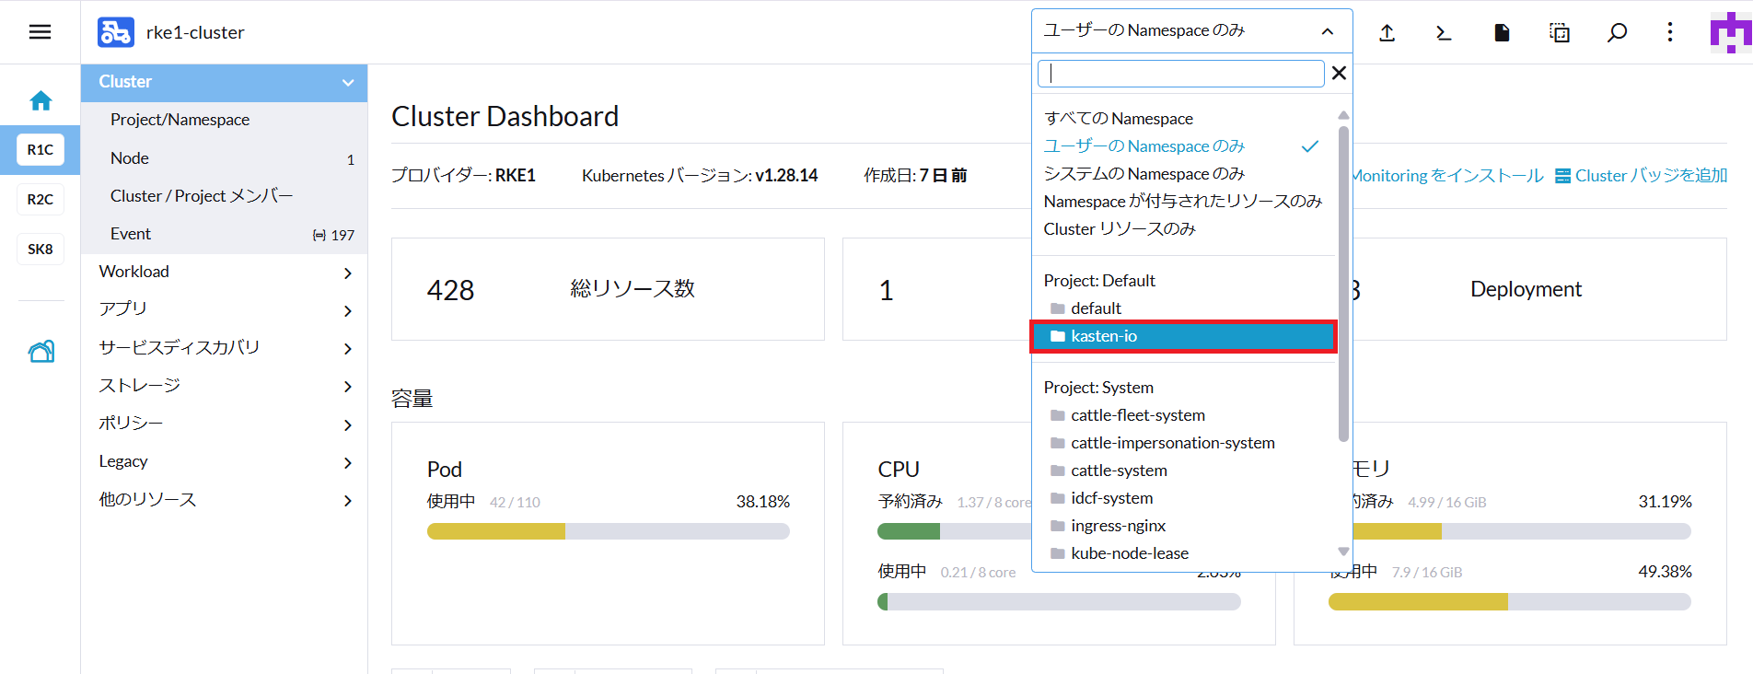Click the Cluster バッジを追加 link

point(1641,175)
